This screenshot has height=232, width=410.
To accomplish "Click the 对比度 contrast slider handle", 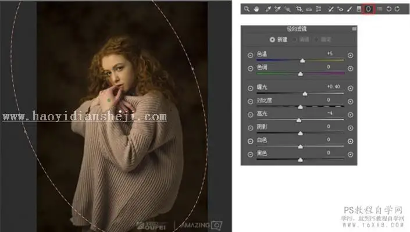I will point(301,107).
